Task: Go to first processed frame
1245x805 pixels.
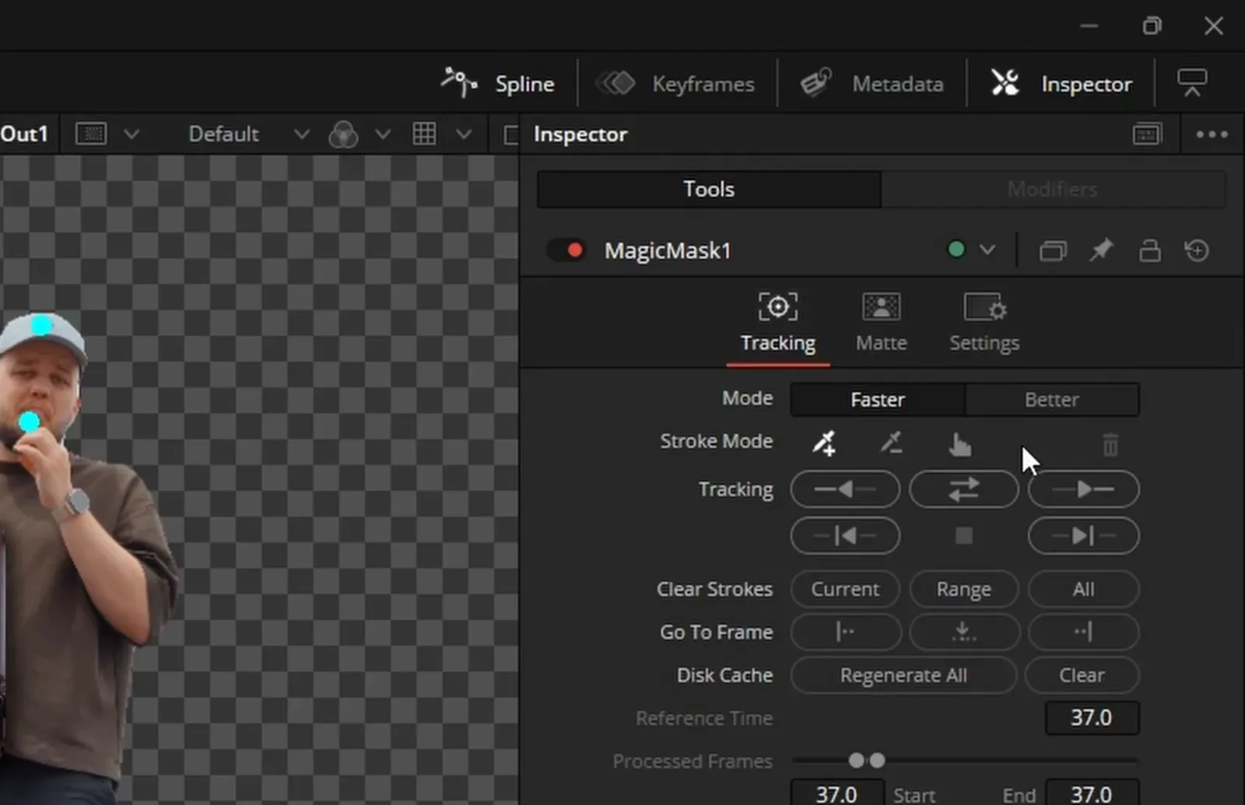Action: [x=846, y=632]
